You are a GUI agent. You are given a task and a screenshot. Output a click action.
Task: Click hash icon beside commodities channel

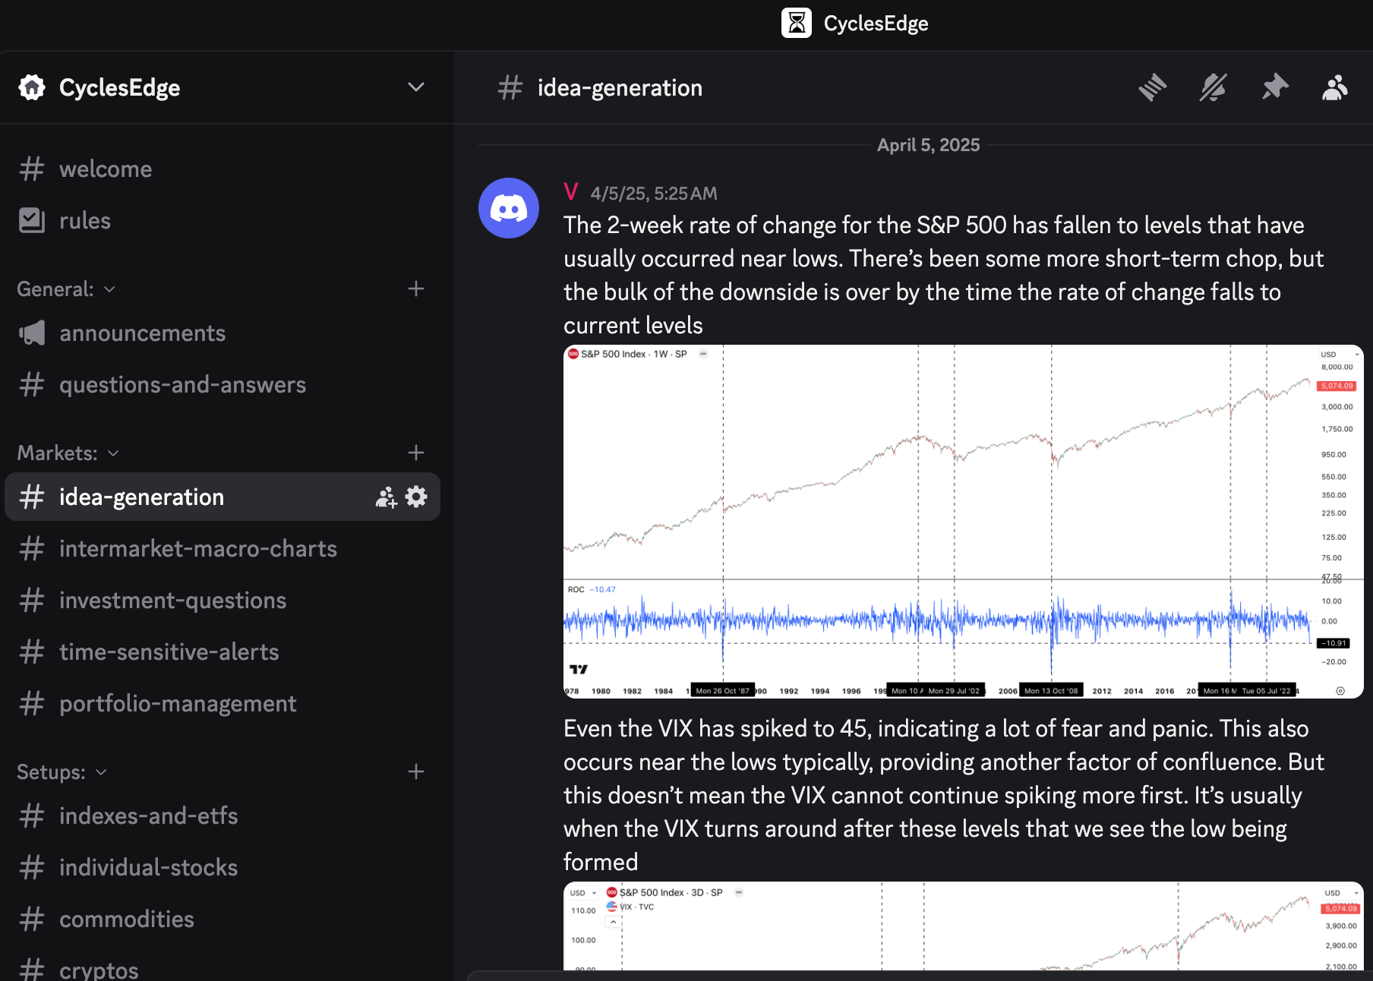[x=32, y=919]
